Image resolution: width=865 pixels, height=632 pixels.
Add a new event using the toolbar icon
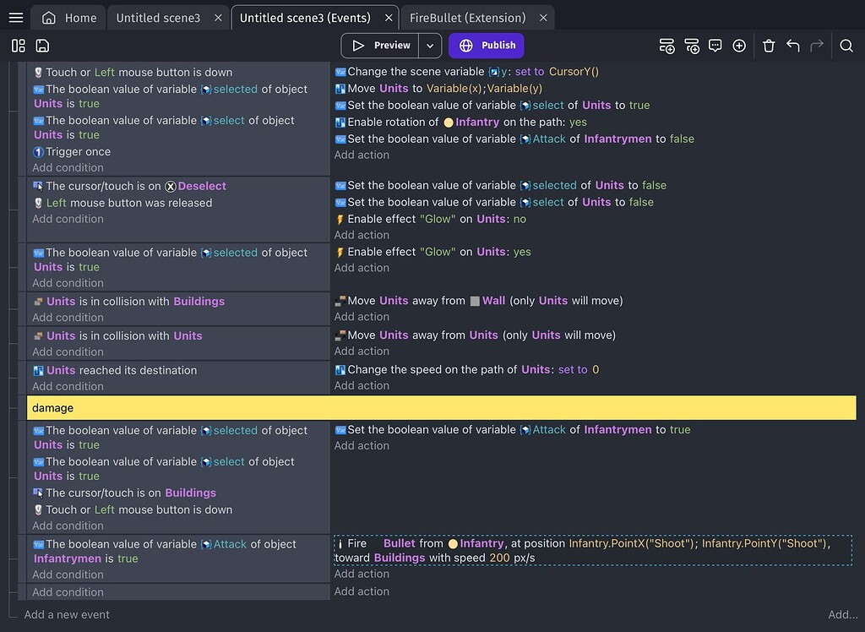[x=667, y=46]
